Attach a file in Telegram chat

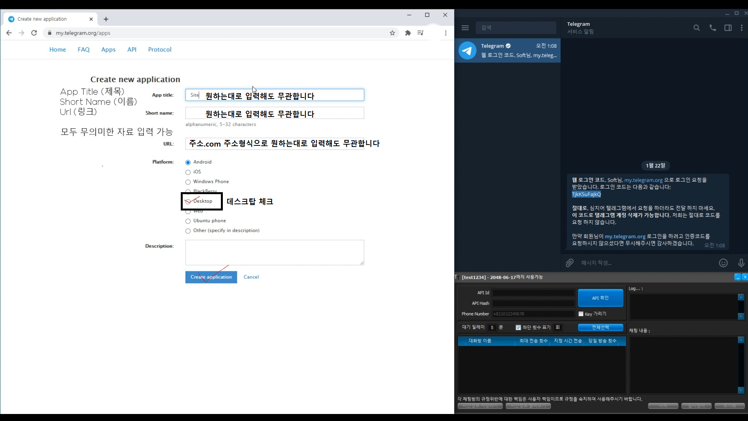pyautogui.click(x=570, y=263)
